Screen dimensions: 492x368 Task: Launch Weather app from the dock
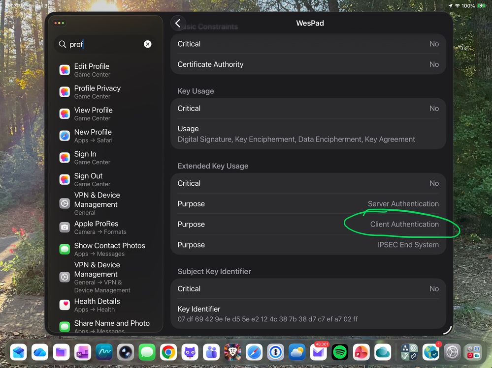pyautogui.click(x=297, y=352)
